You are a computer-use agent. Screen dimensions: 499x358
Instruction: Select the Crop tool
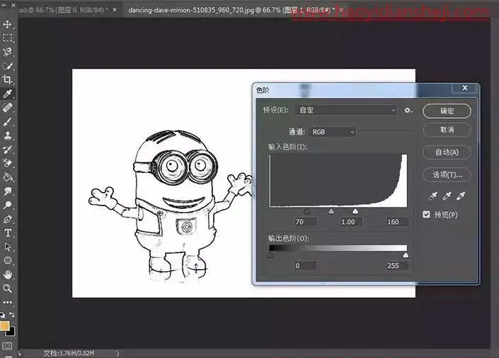click(7, 79)
